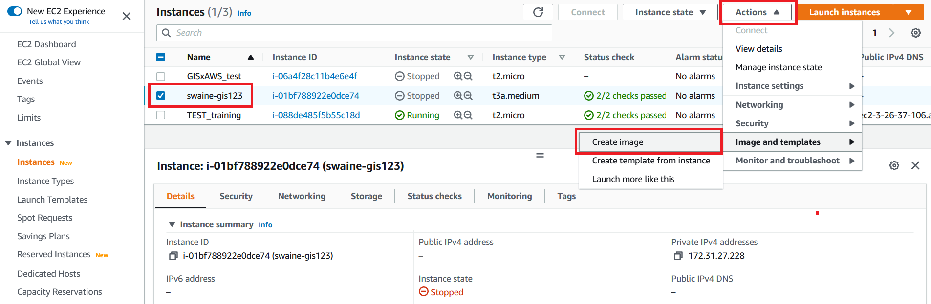Zoom out icon on TEST_training row
The image size is (931, 304).
coord(468,115)
